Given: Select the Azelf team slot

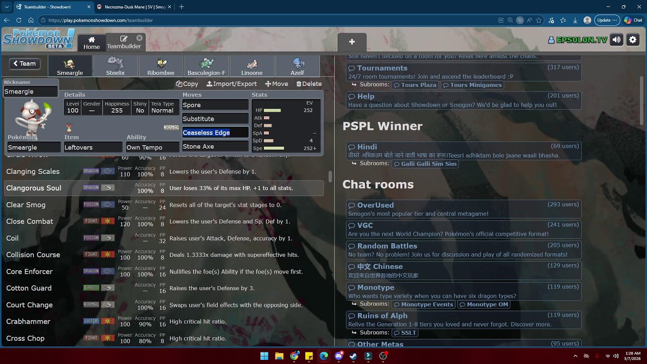Looking at the screenshot, I should pyautogui.click(x=297, y=66).
